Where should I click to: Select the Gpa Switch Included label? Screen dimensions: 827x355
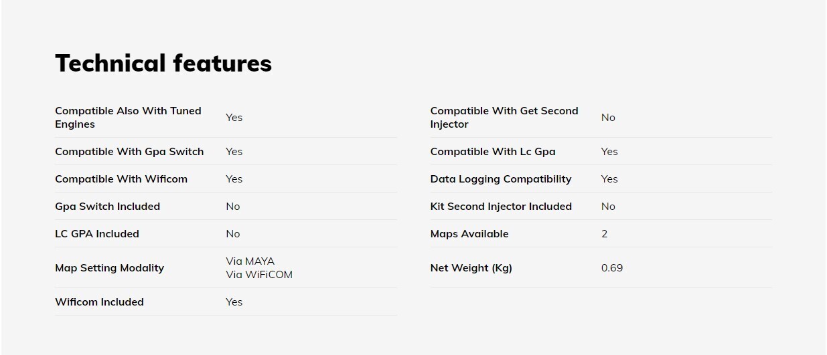click(107, 207)
